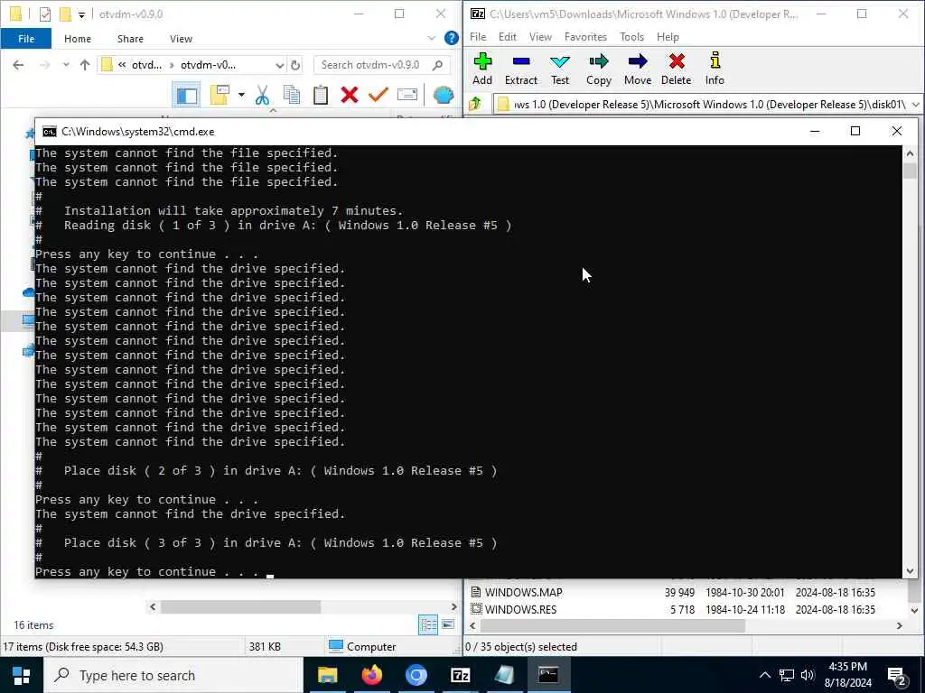Click the Add button in 7-Zip toolbar
Viewport: 925px width, 693px height.
click(482, 69)
